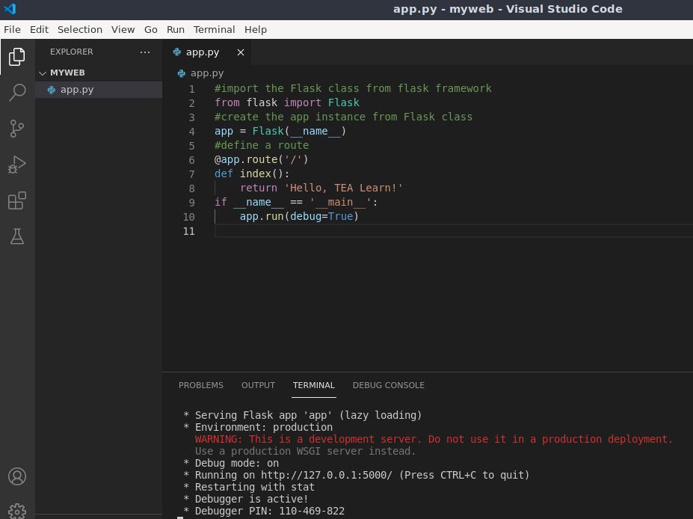The height and width of the screenshot is (519, 693).
Task: Click the "@app.route('/')" decorator line
Action: (x=261, y=159)
